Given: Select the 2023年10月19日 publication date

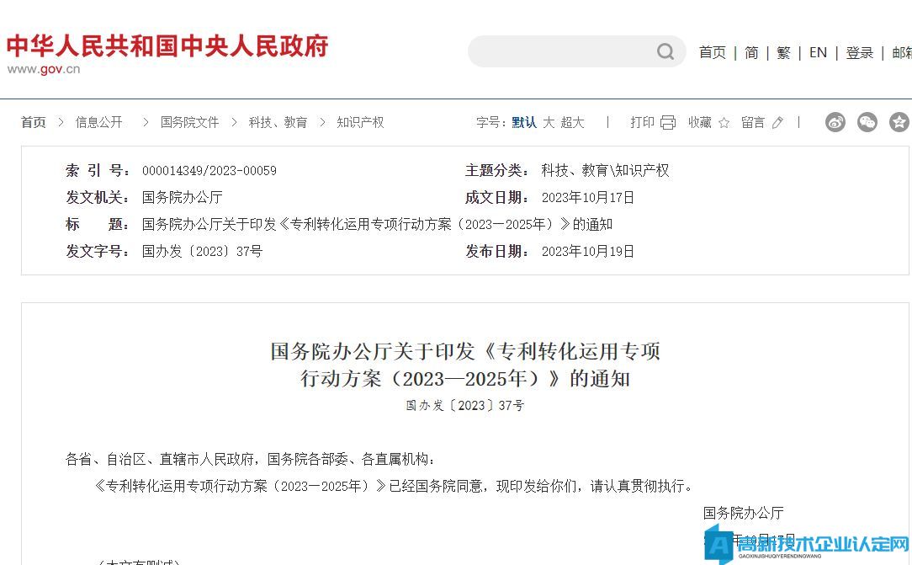Looking at the screenshot, I should pyautogui.click(x=588, y=252).
